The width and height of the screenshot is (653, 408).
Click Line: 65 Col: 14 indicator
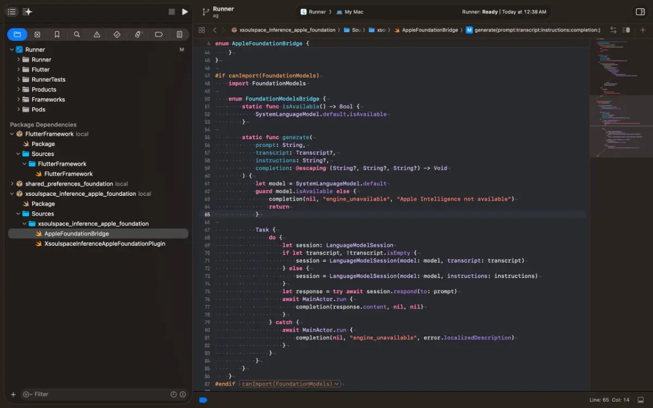pyautogui.click(x=609, y=400)
